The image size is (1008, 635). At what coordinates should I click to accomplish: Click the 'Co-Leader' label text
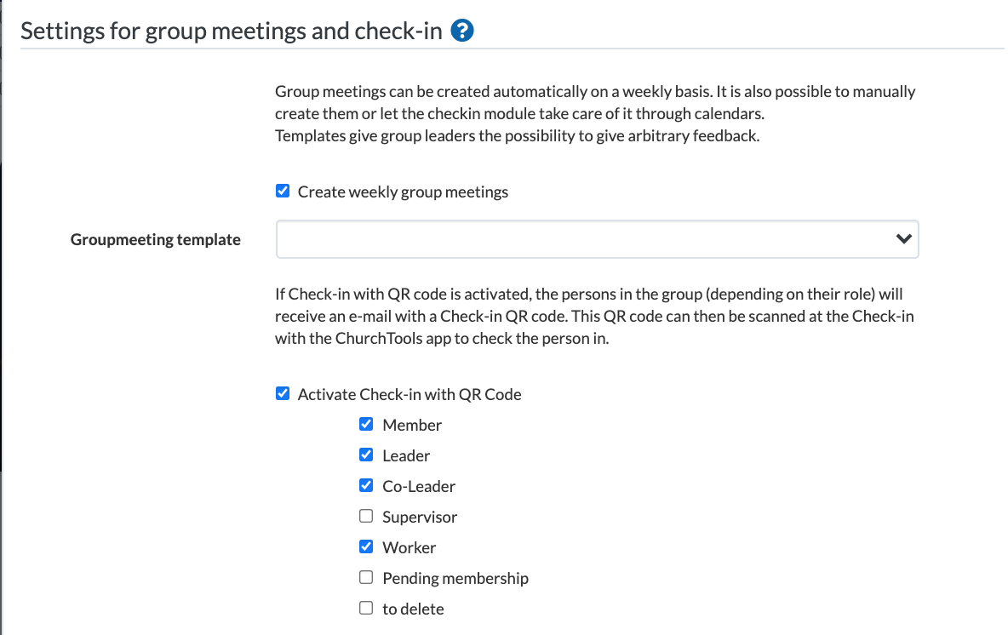coord(419,487)
